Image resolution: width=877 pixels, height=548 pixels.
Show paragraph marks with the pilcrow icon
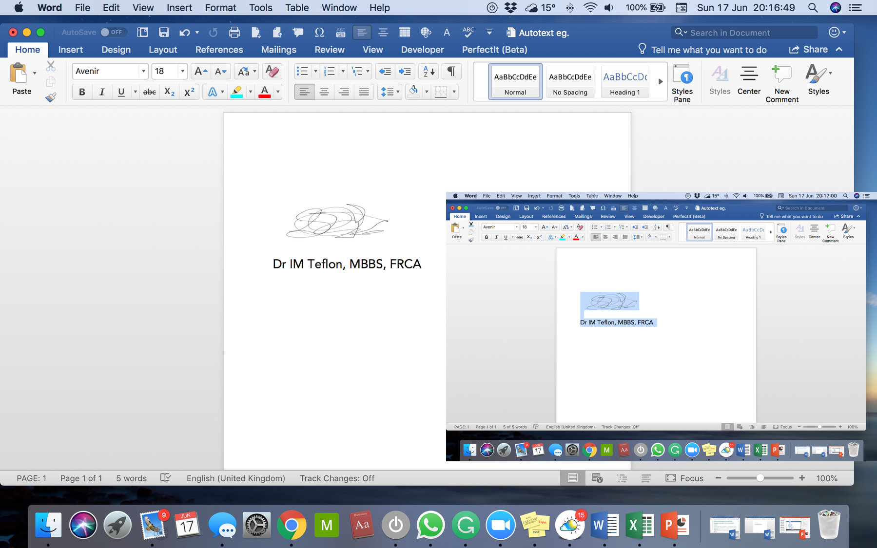(x=451, y=72)
